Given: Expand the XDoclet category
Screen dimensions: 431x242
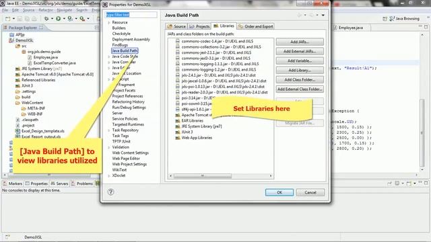Looking at the screenshot, I should click(x=109, y=175).
